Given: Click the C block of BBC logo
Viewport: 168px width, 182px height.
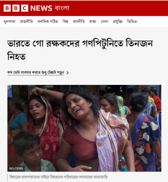Looking at the screenshot, I should (25, 8).
